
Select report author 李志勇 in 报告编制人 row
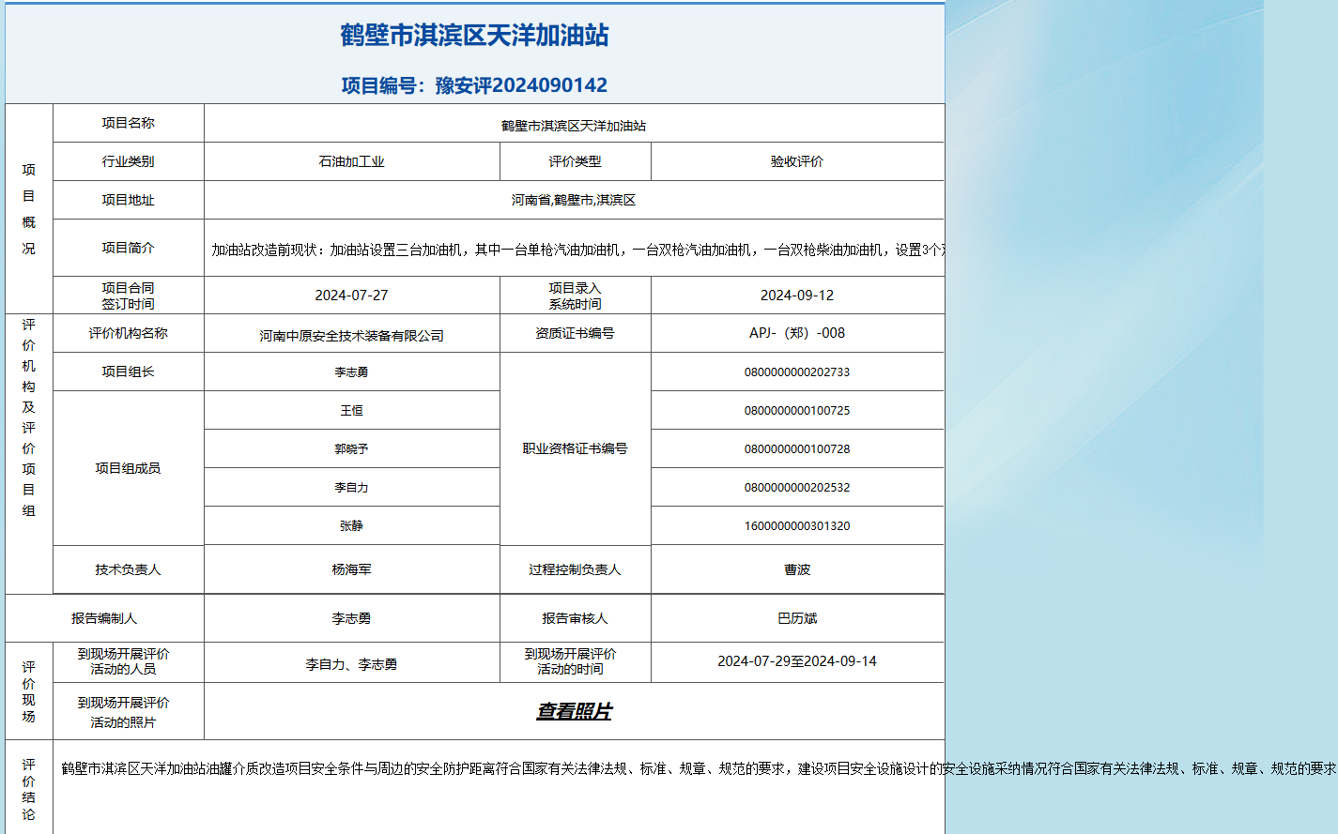click(352, 618)
